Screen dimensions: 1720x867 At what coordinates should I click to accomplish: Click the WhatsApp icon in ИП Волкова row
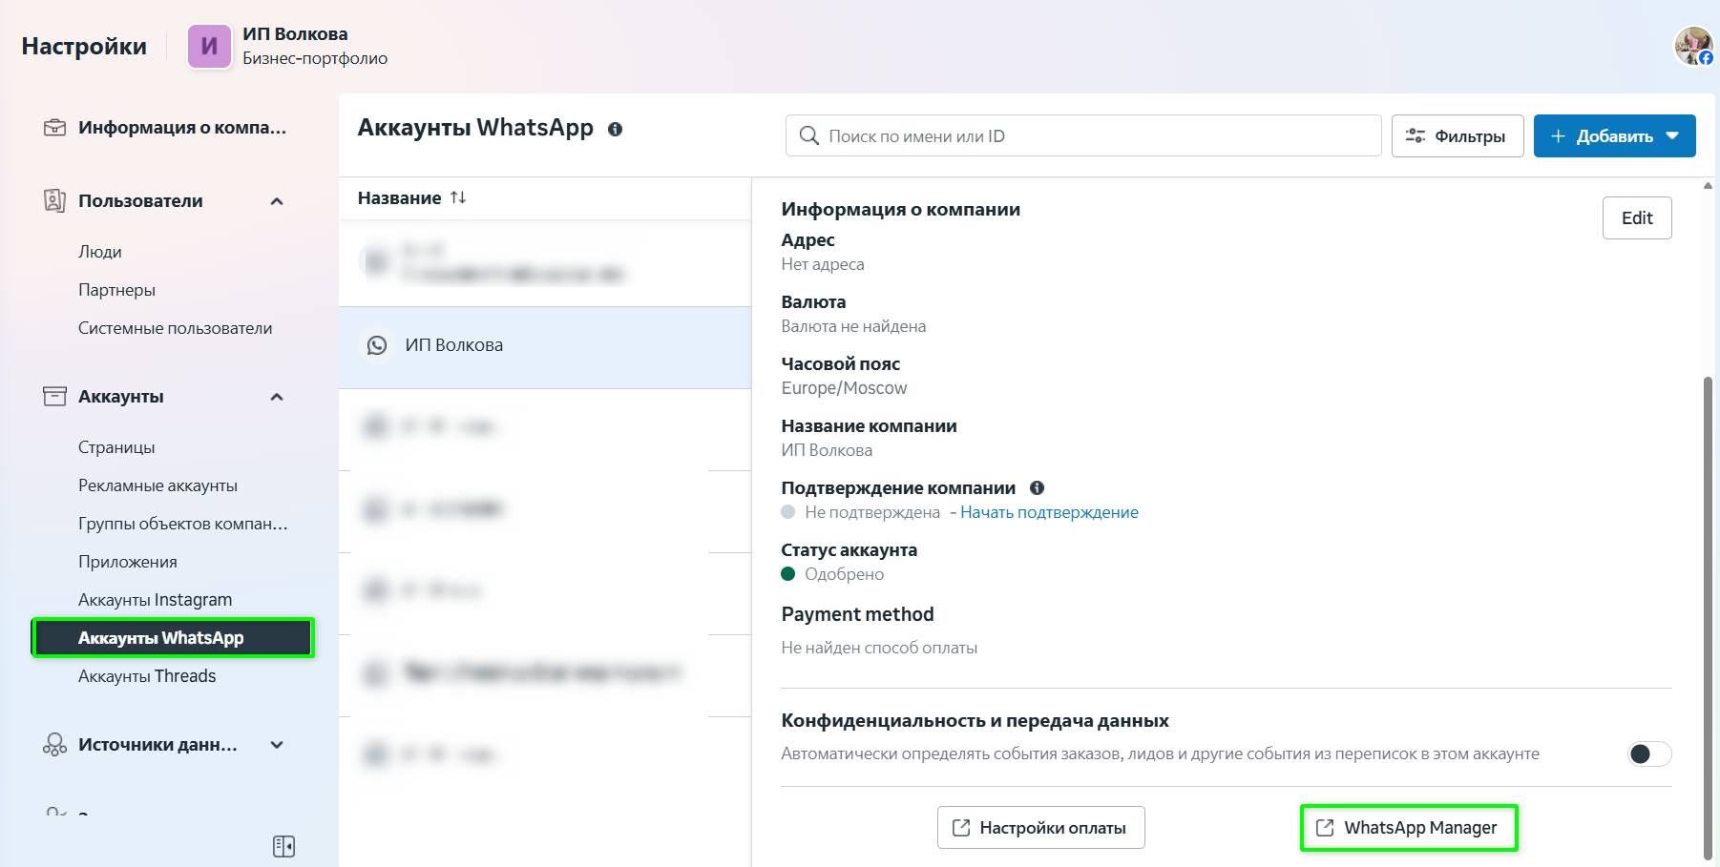(x=377, y=345)
